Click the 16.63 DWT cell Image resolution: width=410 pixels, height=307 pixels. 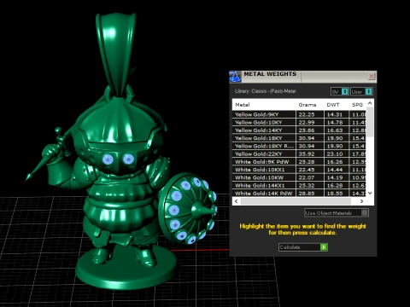(x=337, y=130)
